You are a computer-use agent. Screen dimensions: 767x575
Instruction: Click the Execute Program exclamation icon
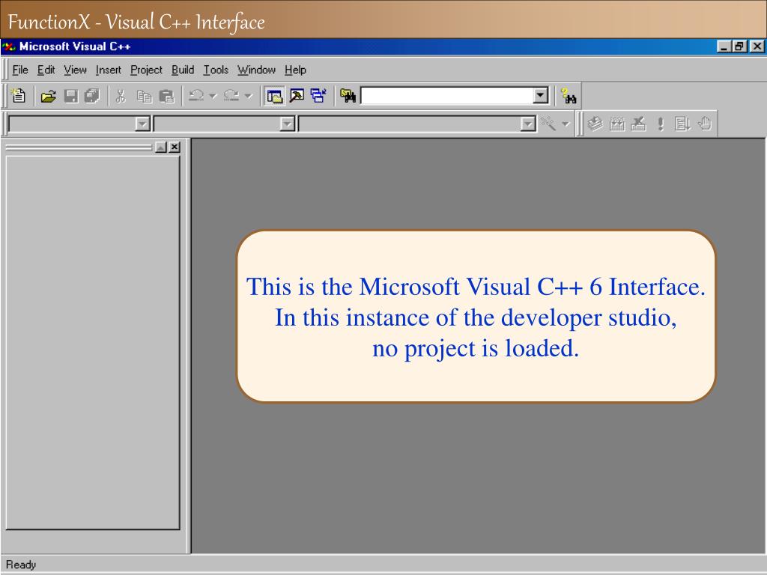661,124
